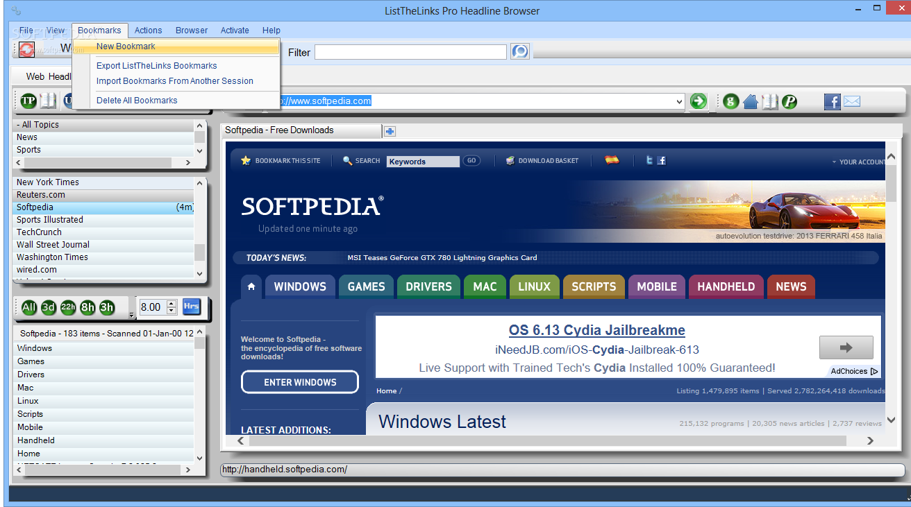Viewport: 911px width, 507px height.
Task: Open the Browser menu
Action: pos(192,31)
